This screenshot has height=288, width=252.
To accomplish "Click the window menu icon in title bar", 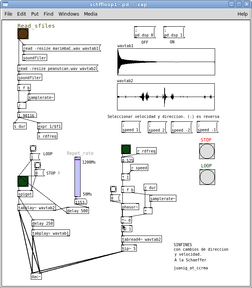I will click(x=5, y=4).
